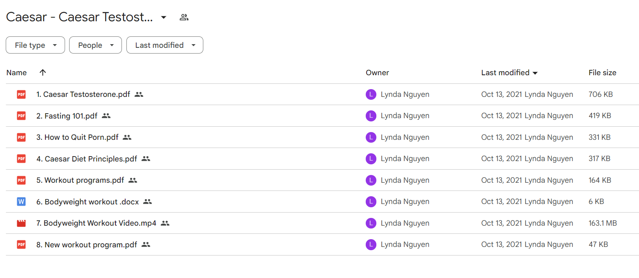Image resolution: width=639 pixels, height=278 pixels.
Task: Click the modified date in the How to Quit Porn row
Action: [x=502, y=137]
